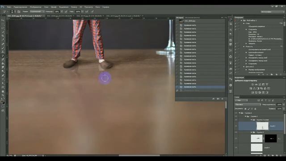Click the brush Flow 100% field
Image resolution: width=286 pixels, height=161 pixels.
pyautogui.click(x=78, y=12)
